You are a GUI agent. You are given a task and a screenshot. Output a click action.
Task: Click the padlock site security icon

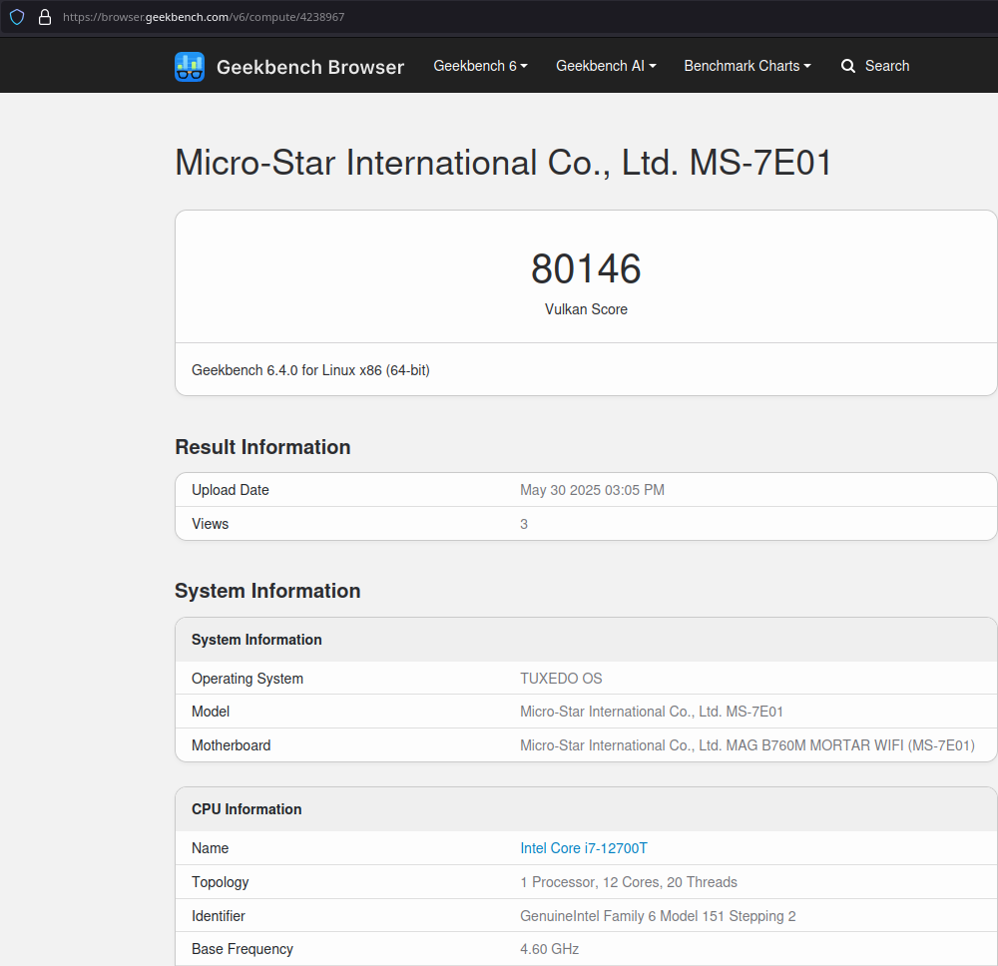(45, 17)
